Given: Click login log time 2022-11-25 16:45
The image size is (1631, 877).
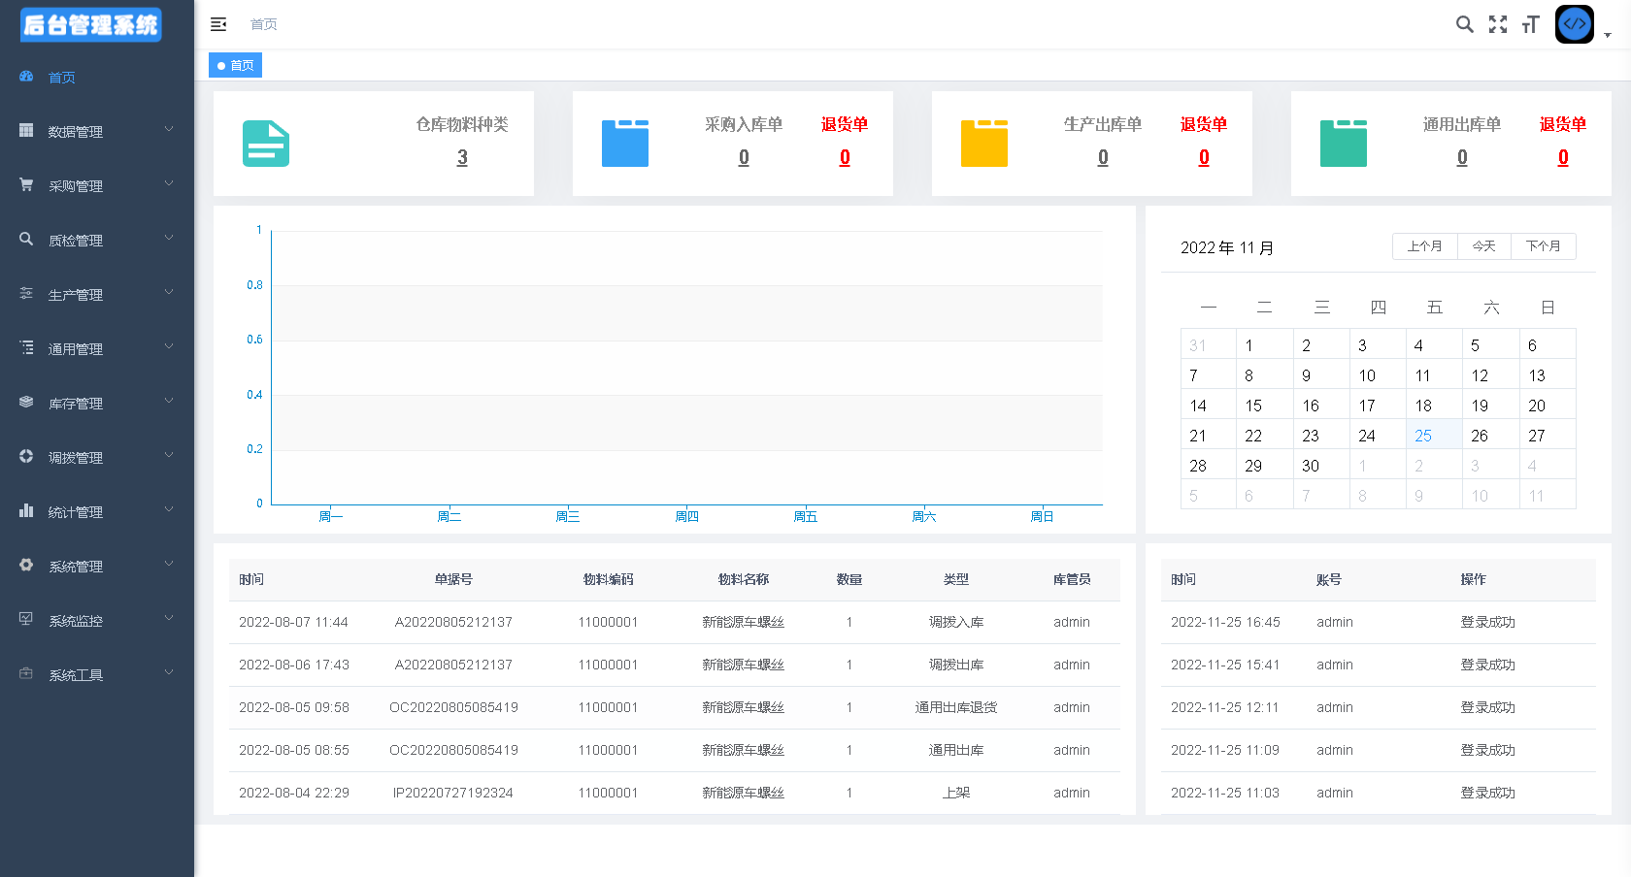Looking at the screenshot, I should pos(1225,622).
